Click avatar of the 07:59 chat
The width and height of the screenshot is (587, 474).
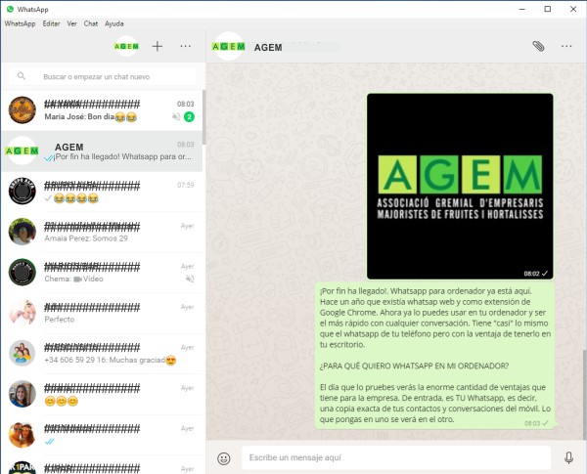point(23,192)
